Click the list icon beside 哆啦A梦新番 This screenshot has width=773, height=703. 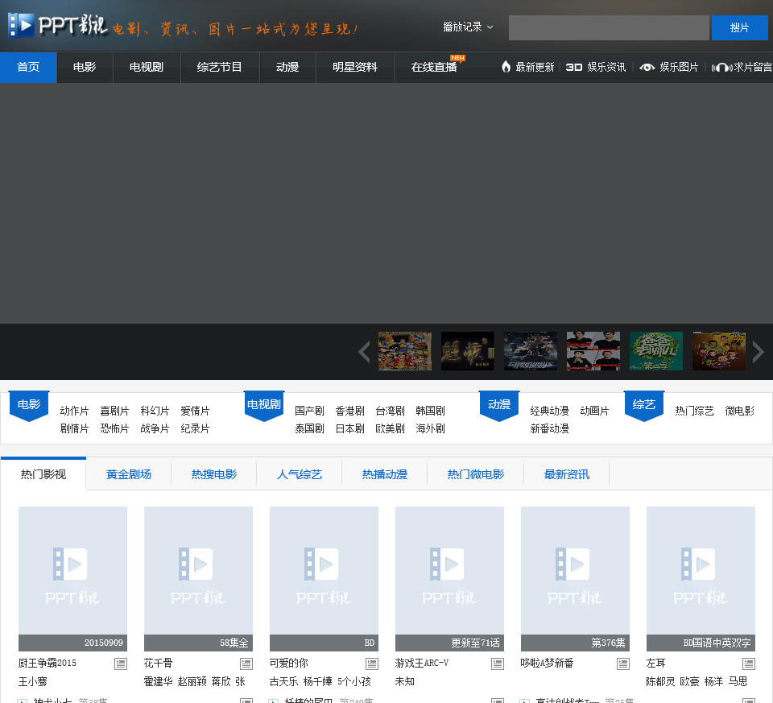(x=623, y=664)
